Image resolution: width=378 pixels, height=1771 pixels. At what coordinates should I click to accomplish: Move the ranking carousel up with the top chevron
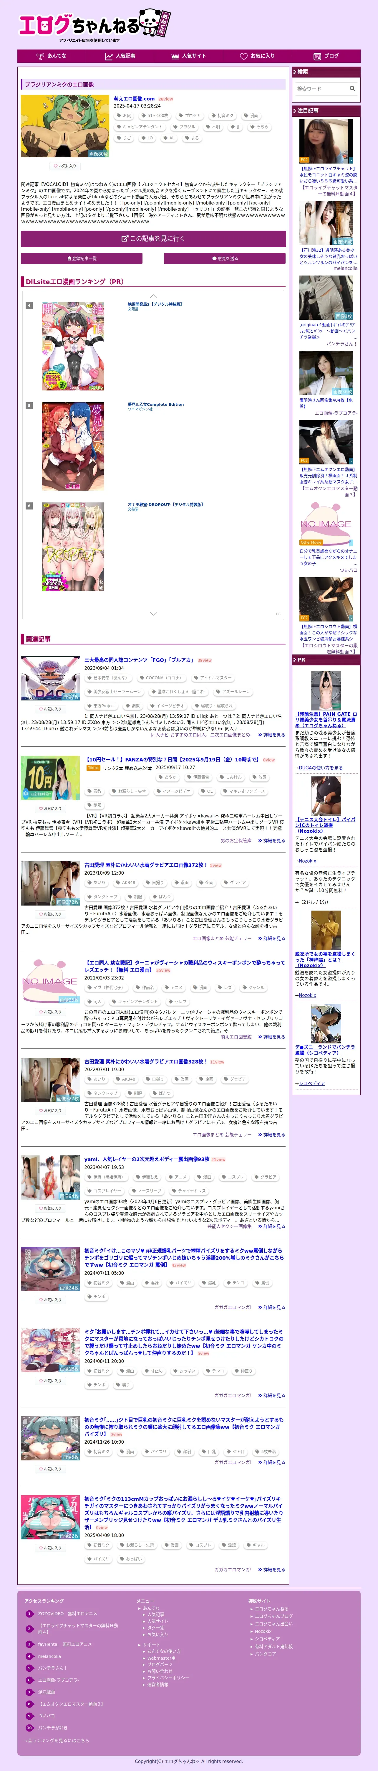tap(153, 296)
